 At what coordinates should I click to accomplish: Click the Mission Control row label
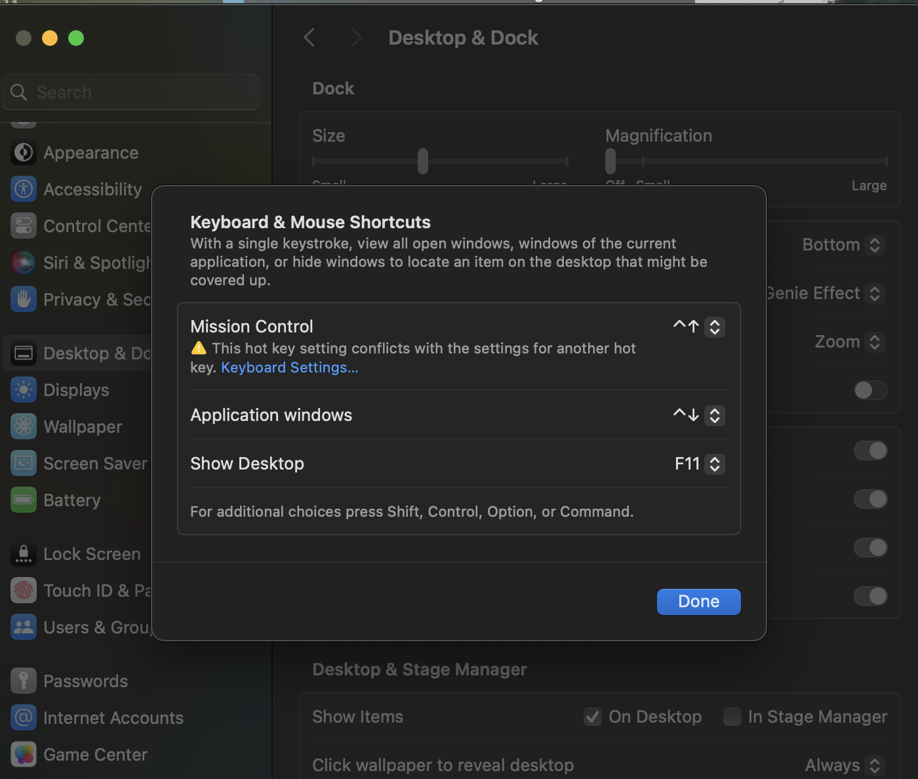[252, 327]
